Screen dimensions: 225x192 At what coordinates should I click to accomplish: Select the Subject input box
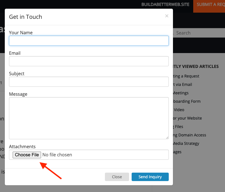click(89, 82)
